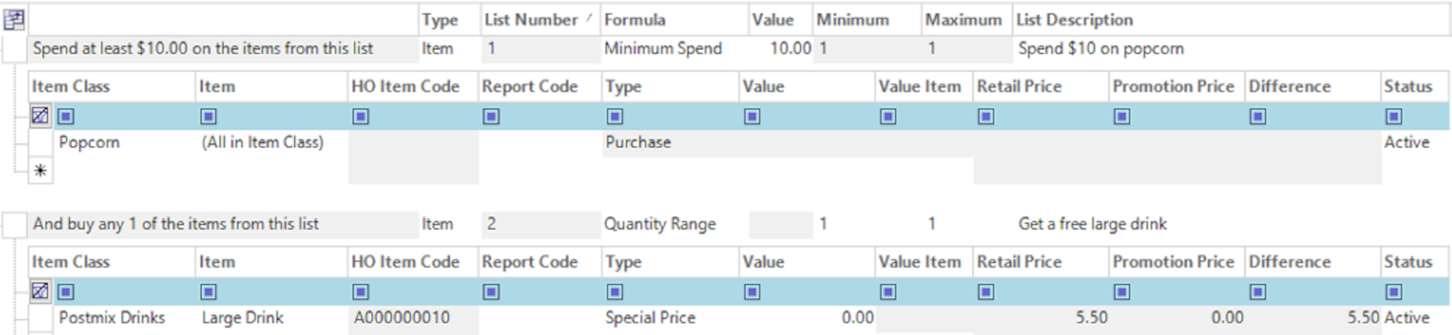Open Promotion Price filter icon in first list

pyautogui.click(x=1122, y=116)
